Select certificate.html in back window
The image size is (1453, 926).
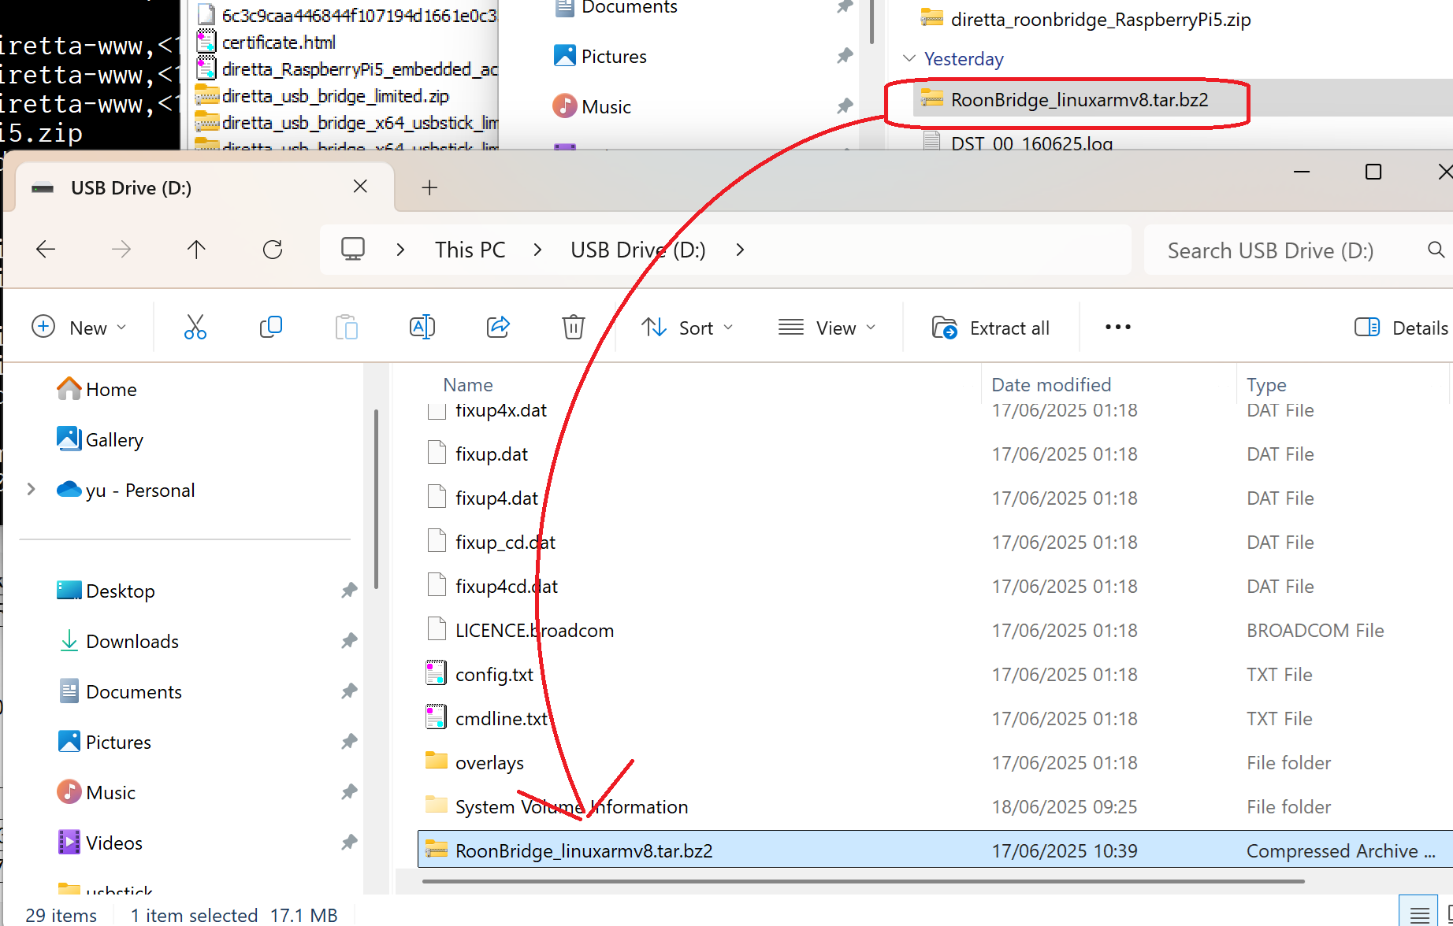278,42
